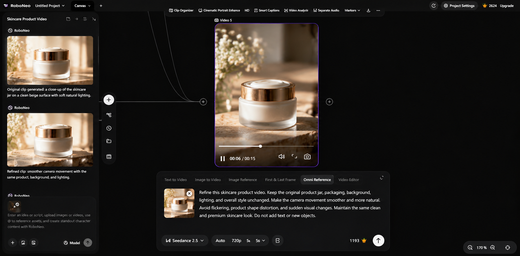Click the plus connector left of Video 5
Image resolution: width=520 pixels, height=256 pixels.
pyautogui.click(x=203, y=102)
